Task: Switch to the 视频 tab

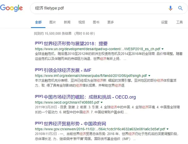Action: click(x=82, y=22)
